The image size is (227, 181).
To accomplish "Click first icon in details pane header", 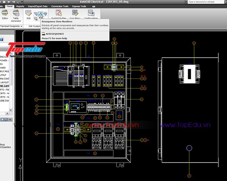I will [x=3, y=120].
